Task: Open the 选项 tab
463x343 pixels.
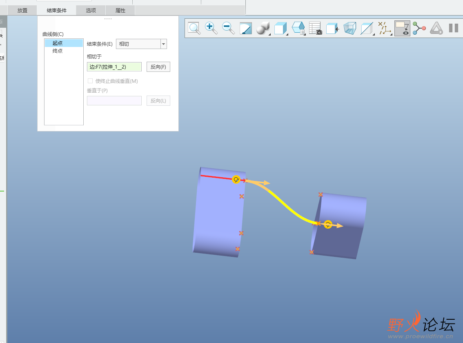Action: click(91, 11)
